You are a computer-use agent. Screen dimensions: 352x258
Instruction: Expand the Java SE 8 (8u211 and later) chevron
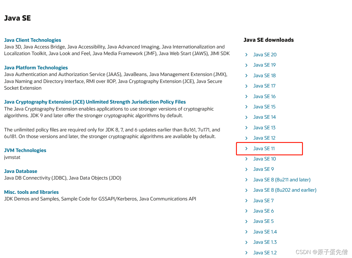tap(246, 180)
